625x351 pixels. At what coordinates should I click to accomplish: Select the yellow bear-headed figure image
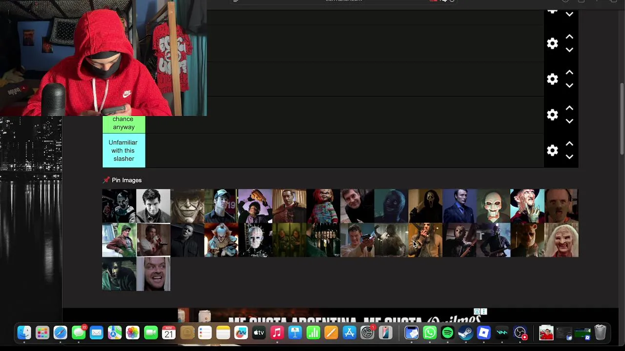coord(527,240)
